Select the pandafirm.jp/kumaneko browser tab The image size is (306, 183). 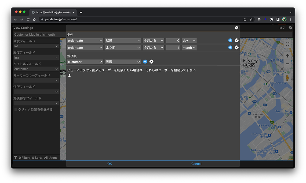(x=53, y=12)
